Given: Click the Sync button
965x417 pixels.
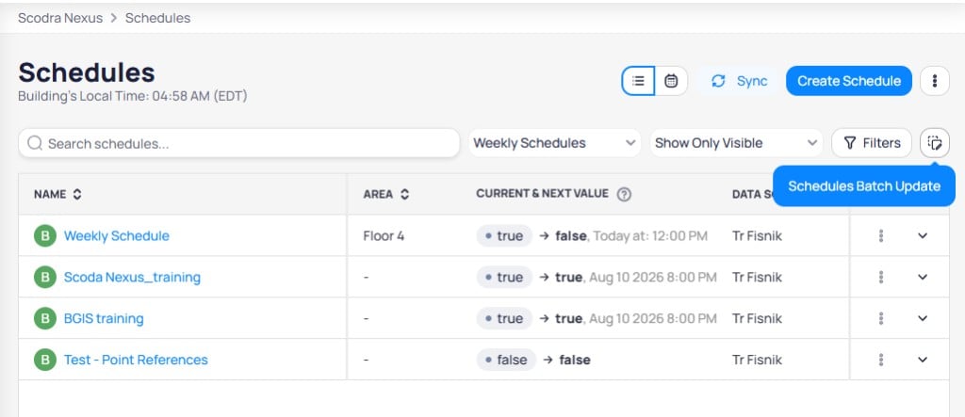Looking at the screenshot, I should pos(739,81).
